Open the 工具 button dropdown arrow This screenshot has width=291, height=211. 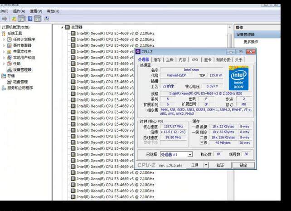tap(206, 165)
